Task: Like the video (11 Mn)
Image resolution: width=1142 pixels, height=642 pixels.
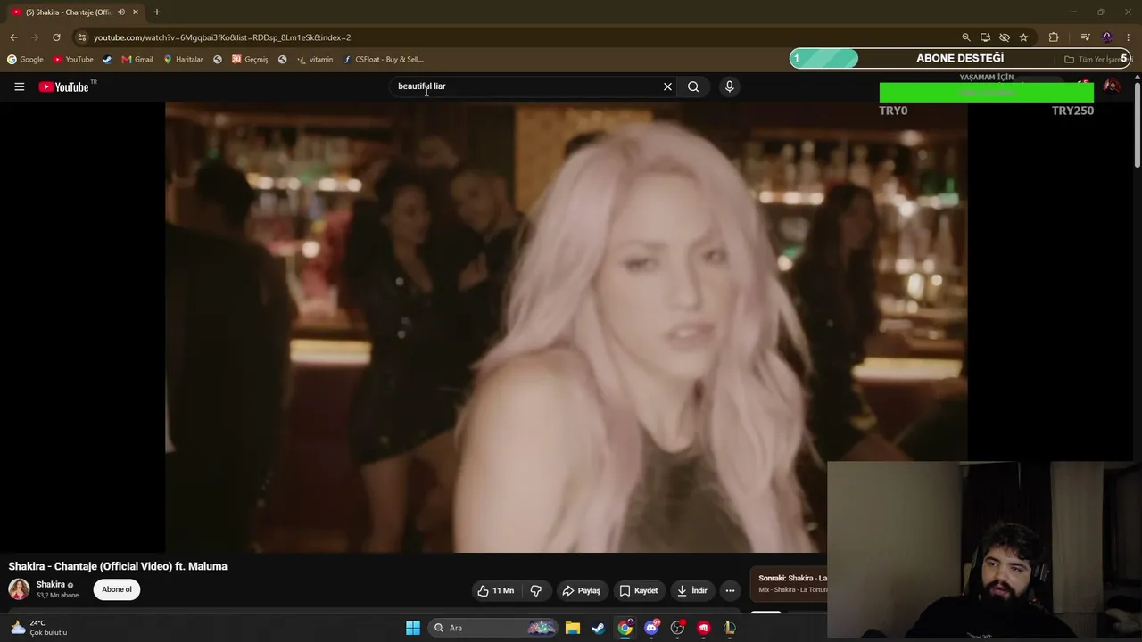Action: pyautogui.click(x=496, y=590)
